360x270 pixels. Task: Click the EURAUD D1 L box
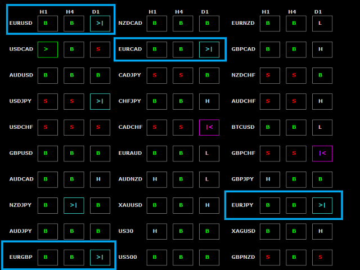(209, 154)
